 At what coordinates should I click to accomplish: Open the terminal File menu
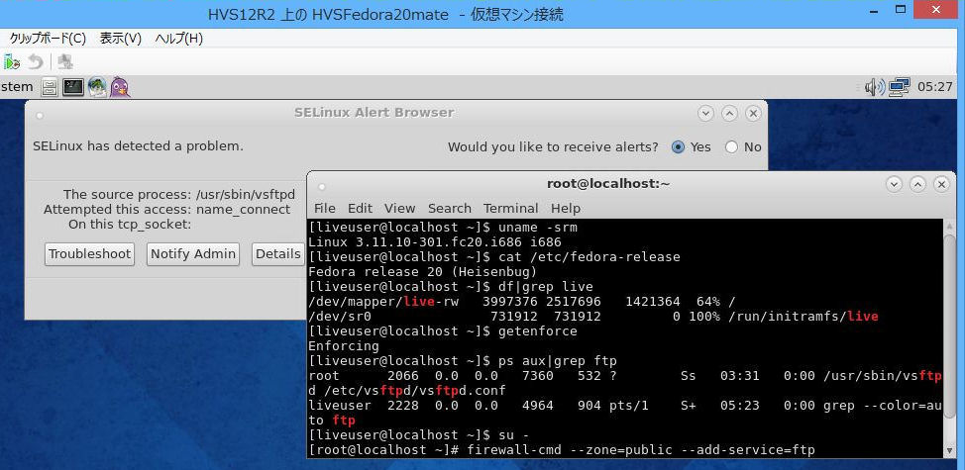click(x=325, y=208)
